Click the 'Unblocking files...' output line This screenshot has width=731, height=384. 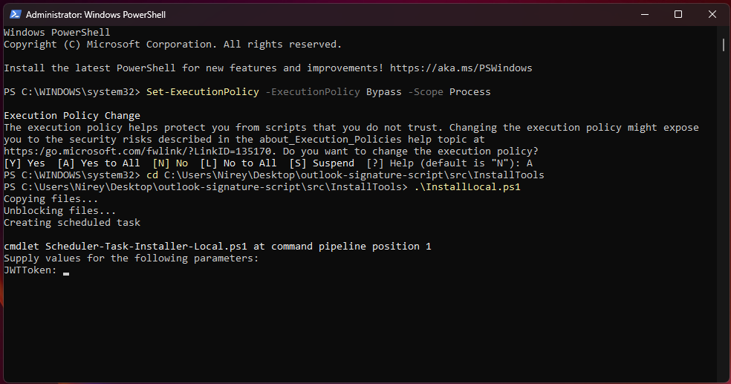(x=60, y=211)
